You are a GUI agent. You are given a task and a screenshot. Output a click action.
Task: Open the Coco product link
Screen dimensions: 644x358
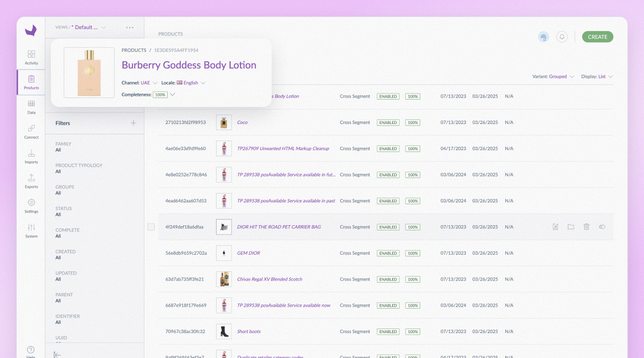pos(242,122)
